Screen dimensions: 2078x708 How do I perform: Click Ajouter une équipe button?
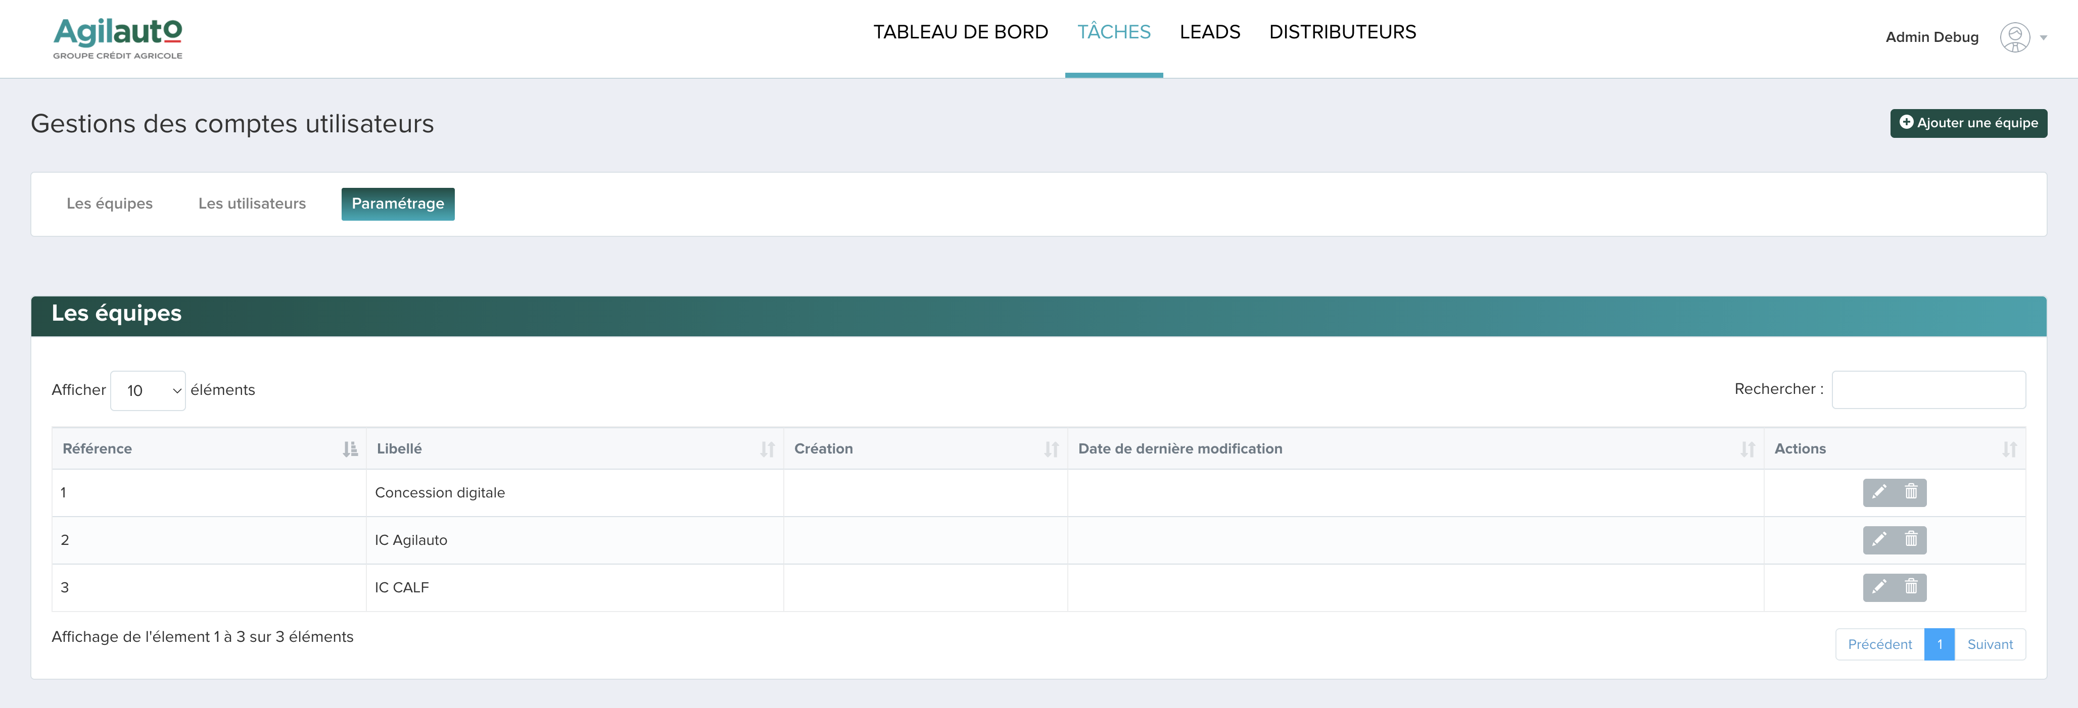pos(1967,123)
